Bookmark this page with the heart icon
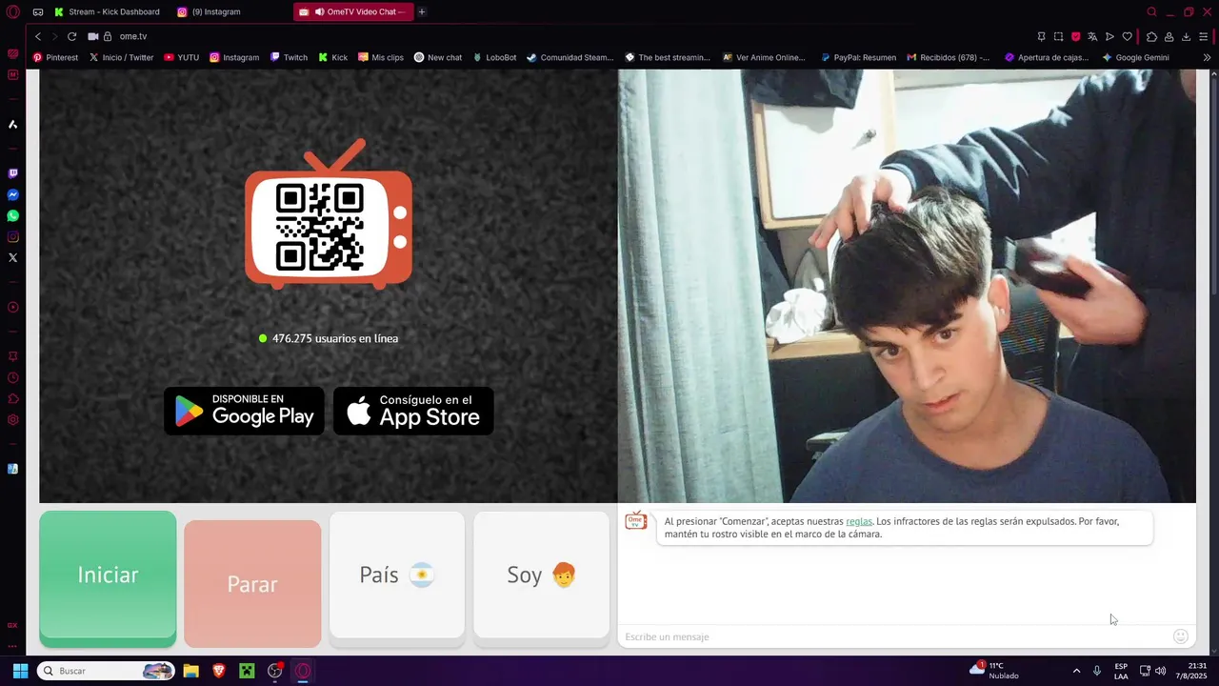This screenshot has height=686, width=1219. [x=1127, y=36]
